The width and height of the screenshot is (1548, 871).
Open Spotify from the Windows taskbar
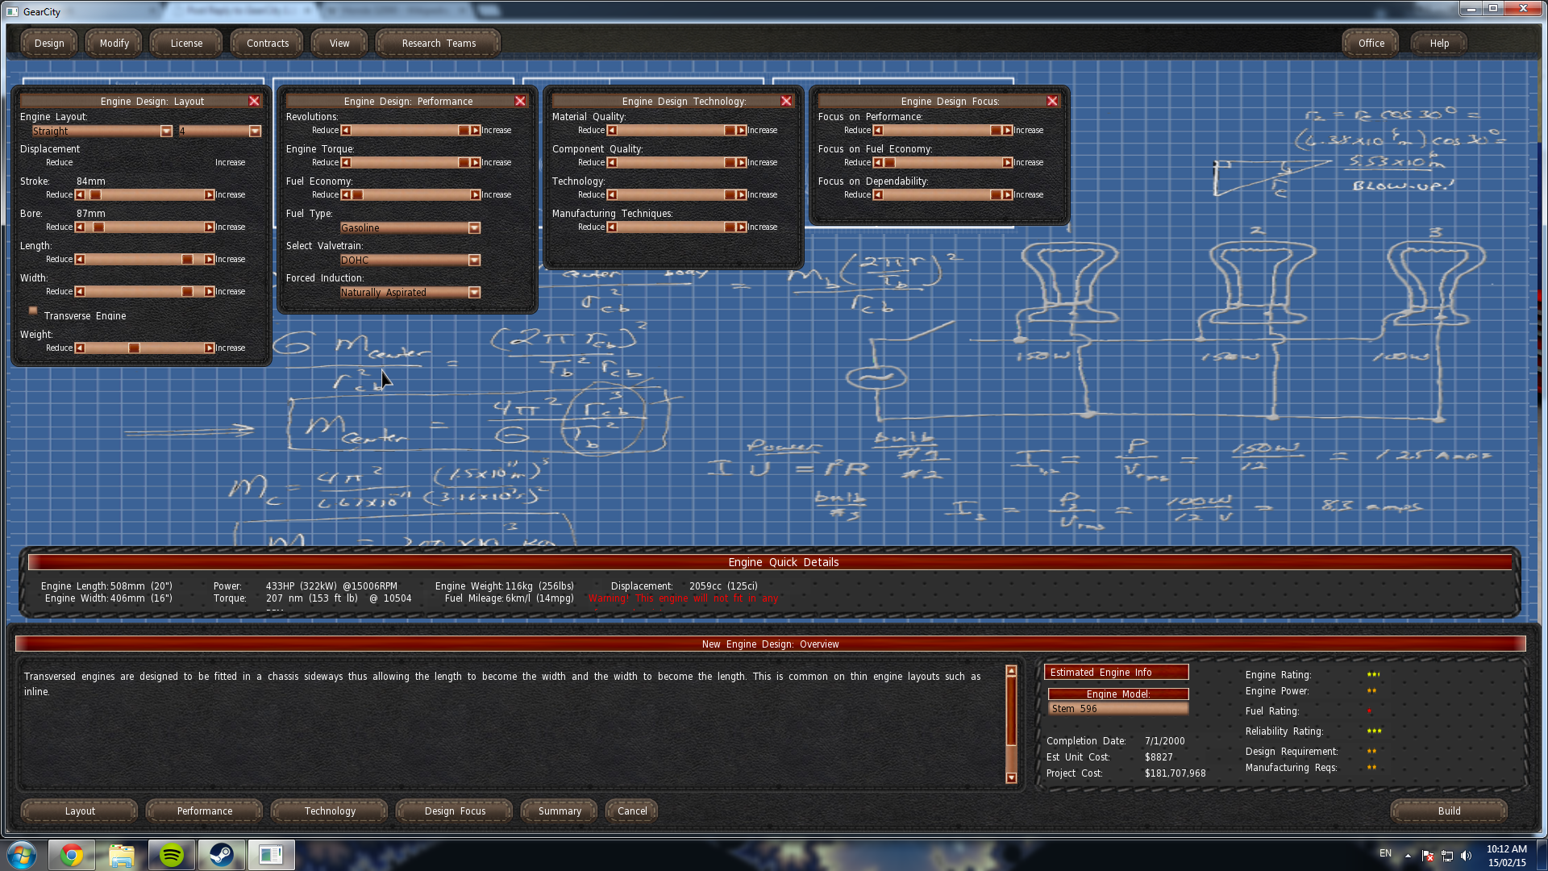pos(171,855)
